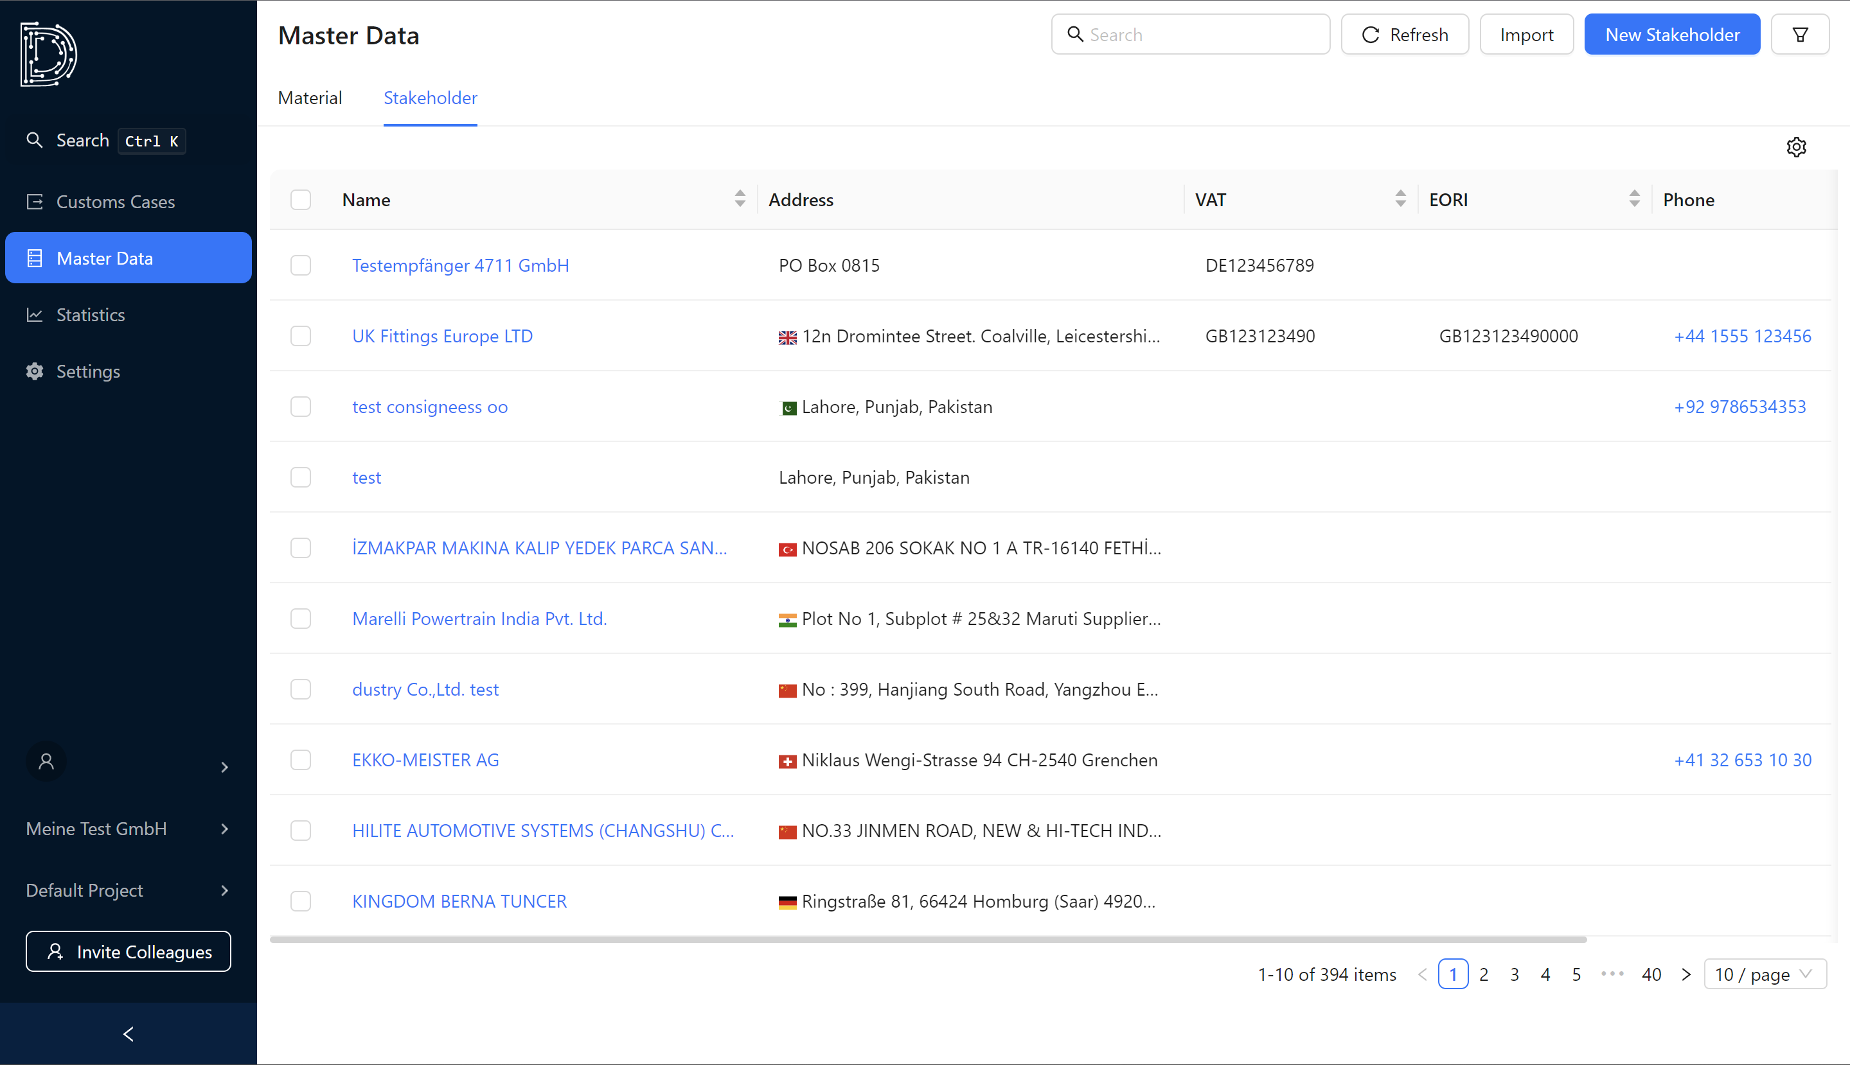
Task: Click the horizontal table scrollbar
Action: click(927, 939)
